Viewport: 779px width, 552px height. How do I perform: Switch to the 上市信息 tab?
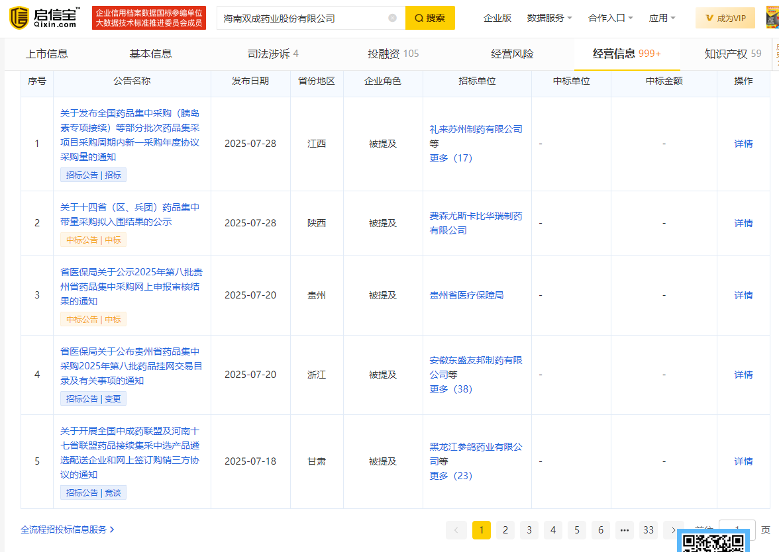46,54
